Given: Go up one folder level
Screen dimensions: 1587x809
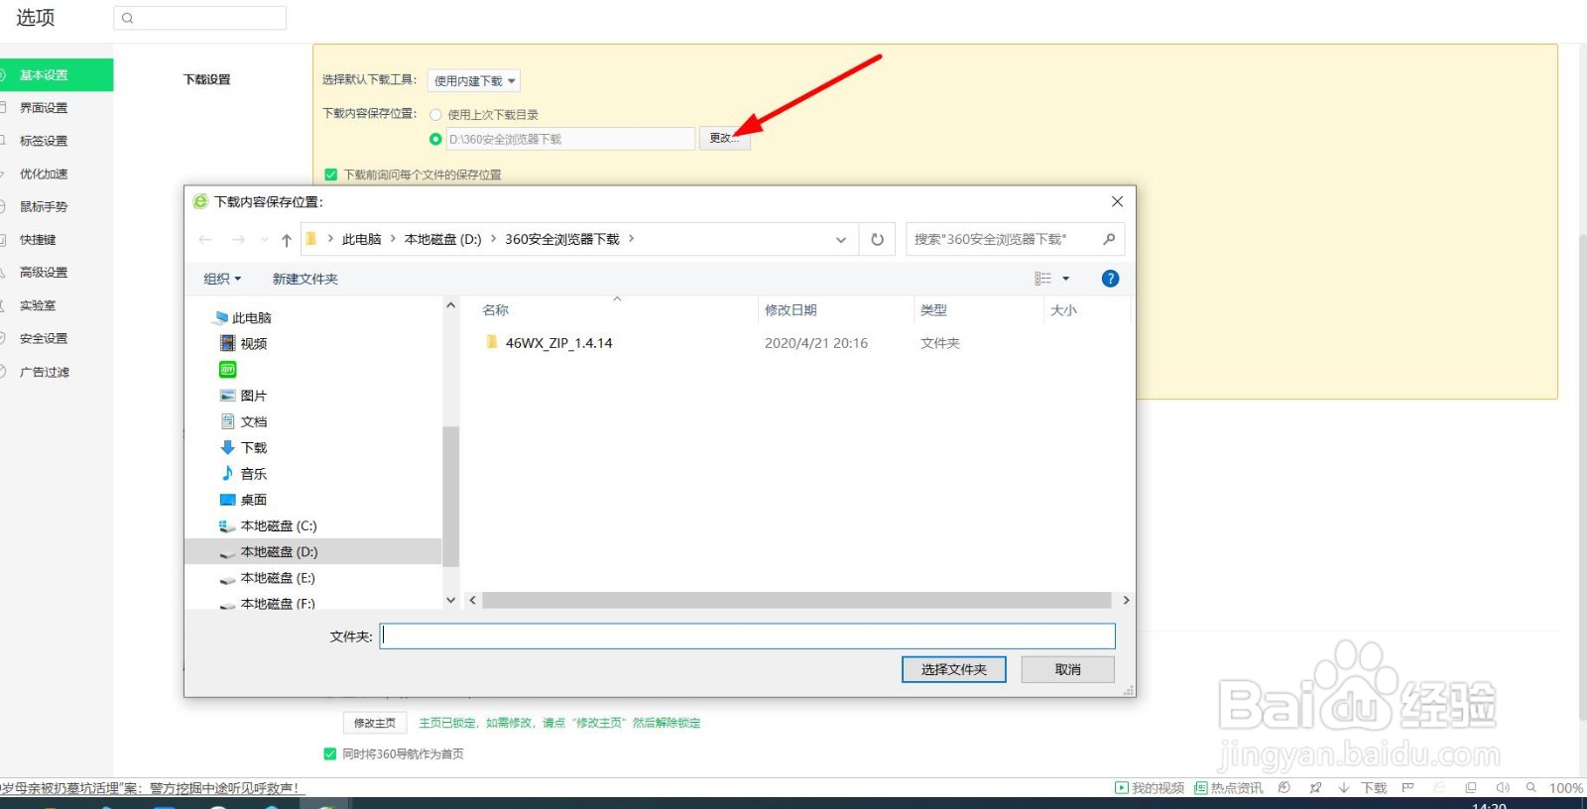Looking at the screenshot, I should (287, 239).
